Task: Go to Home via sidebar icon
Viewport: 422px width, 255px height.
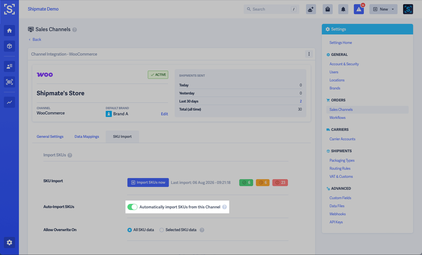Action: pos(9,31)
